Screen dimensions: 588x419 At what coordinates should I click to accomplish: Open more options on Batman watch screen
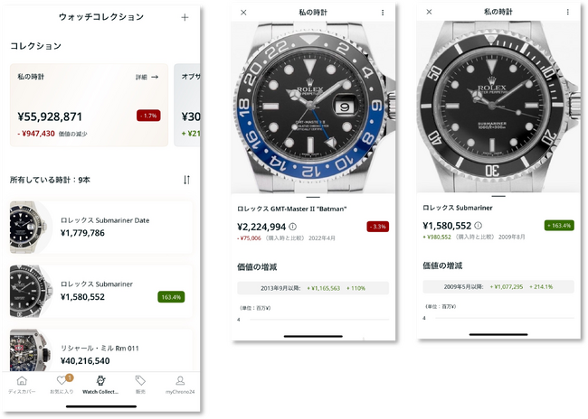383,13
